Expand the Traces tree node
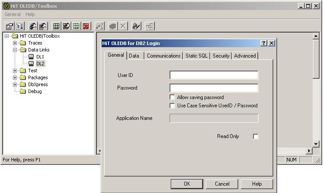Screen dimensions: 323x193 point(15,43)
